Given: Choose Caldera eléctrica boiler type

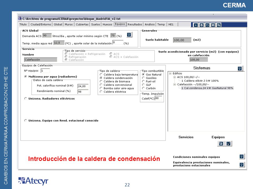Looking at the screenshot, I should click(x=101, y=92).
